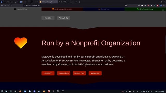
Task: Click the browser forward arrow
Action: pyautogui.click(x=5, y=6)
